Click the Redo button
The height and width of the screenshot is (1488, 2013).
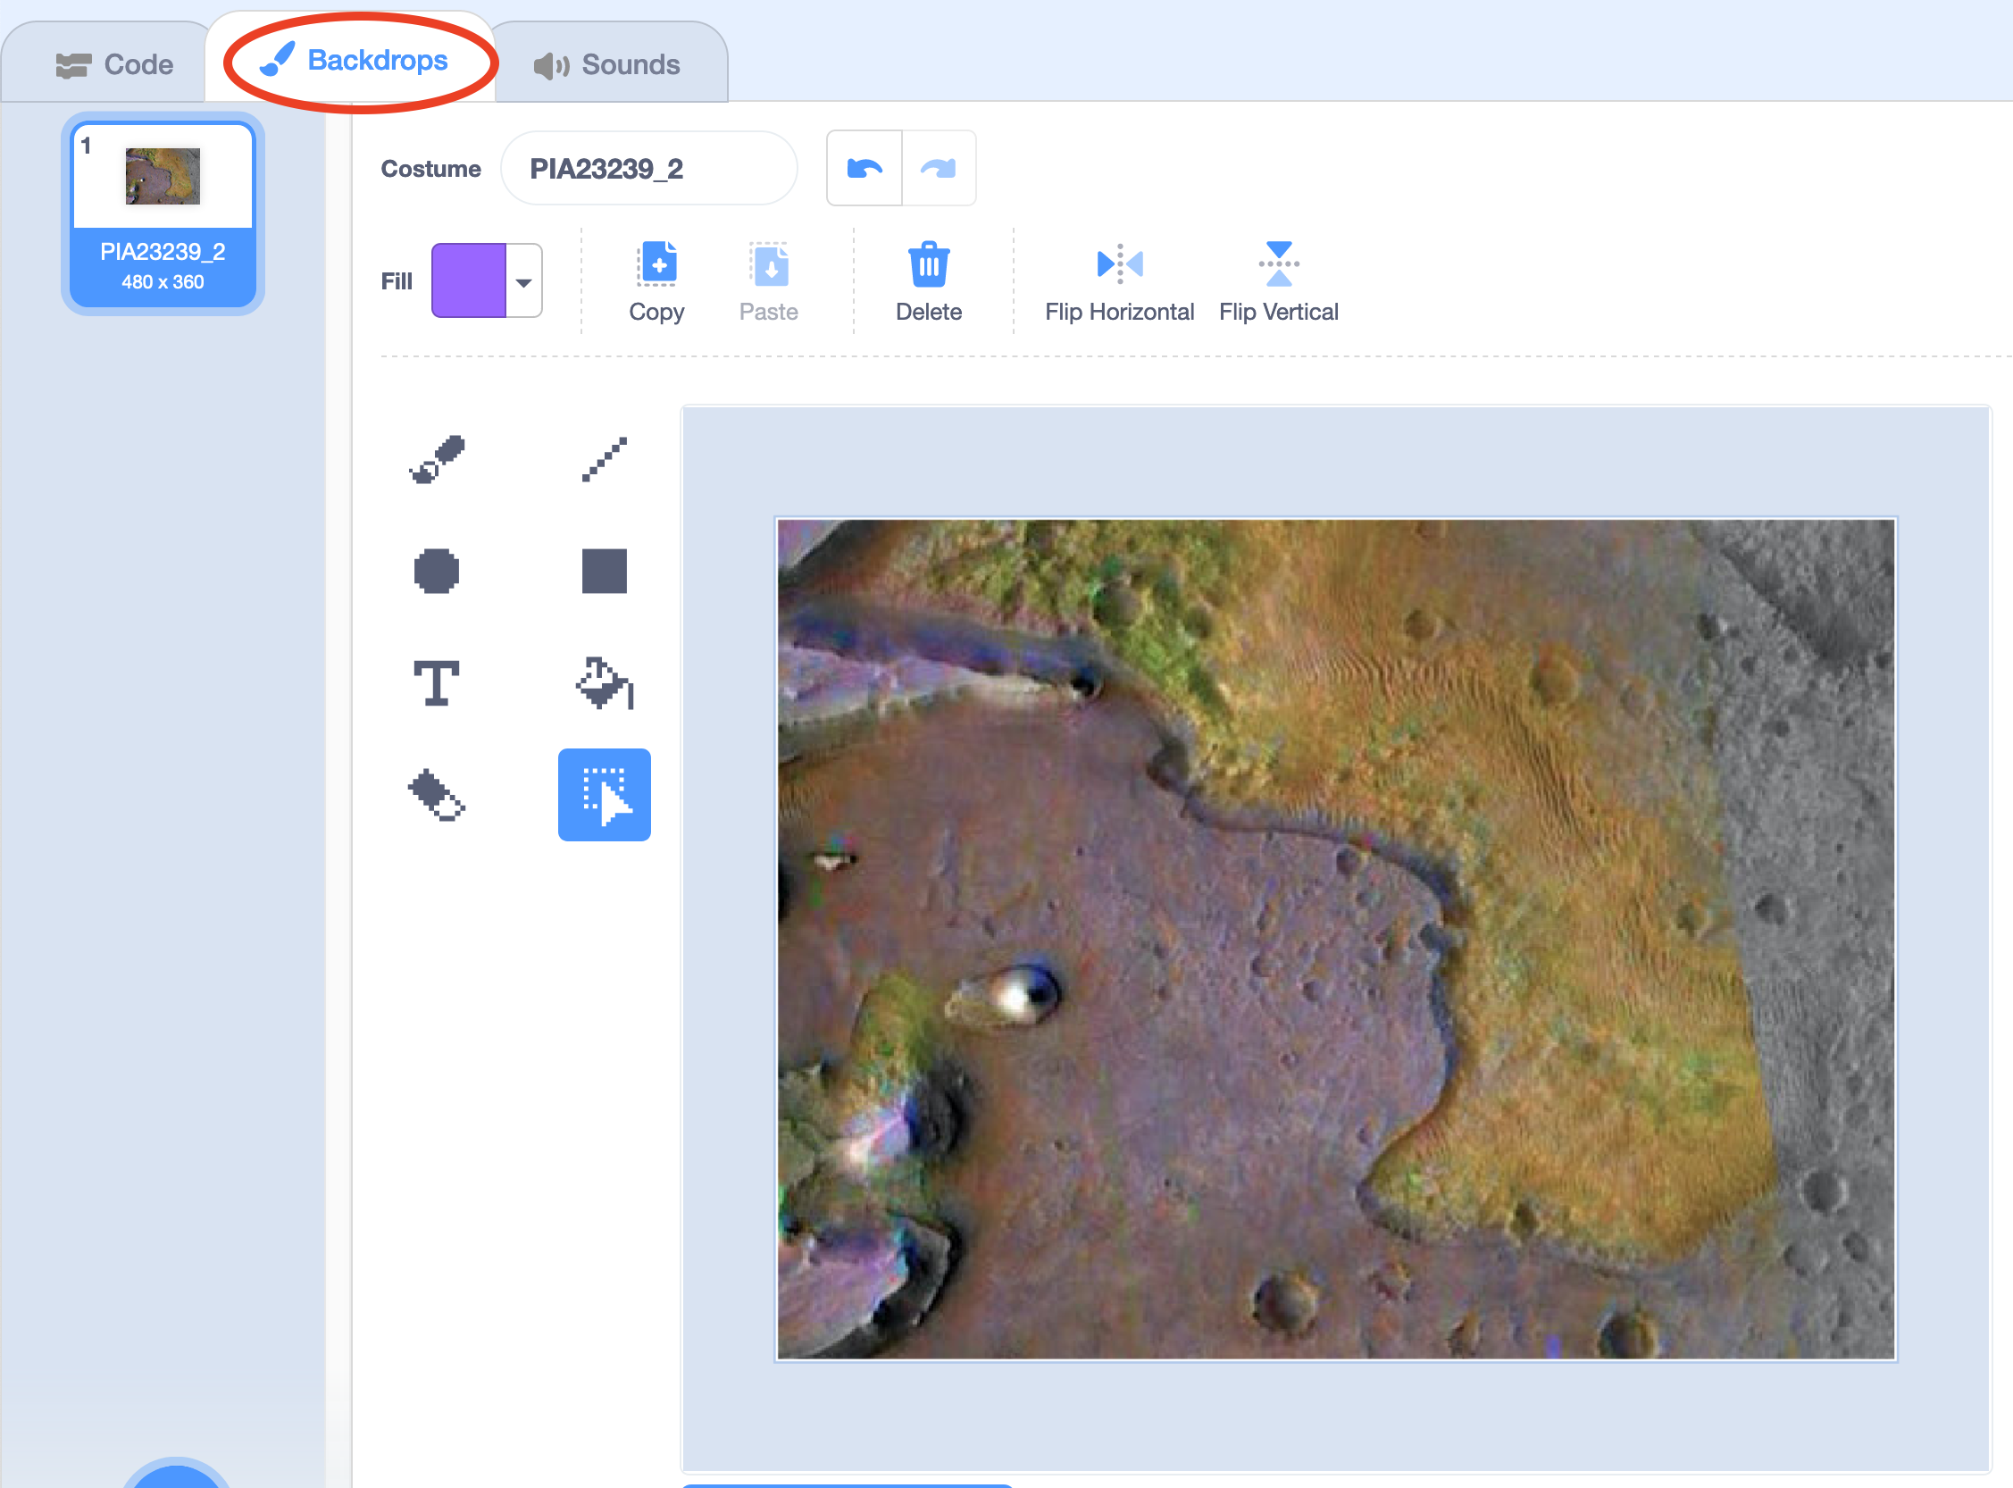tap(938, 169)
